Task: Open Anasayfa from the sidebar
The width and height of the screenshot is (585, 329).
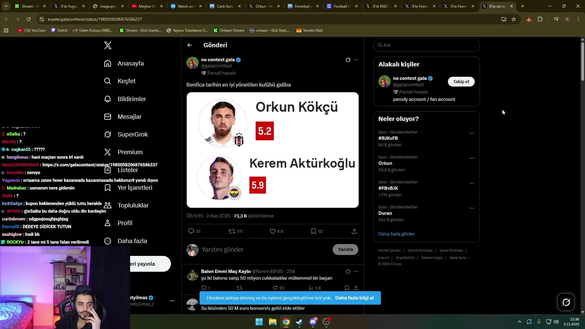Action: pos(124,64)
